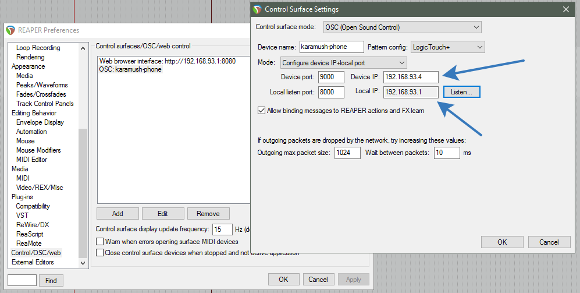
Task: Close the Control Surface Settings dialog
Action: click(566, 9)
